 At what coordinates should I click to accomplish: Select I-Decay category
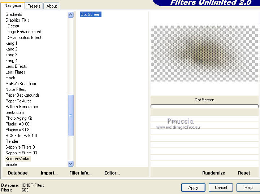[x=12, y=26]
